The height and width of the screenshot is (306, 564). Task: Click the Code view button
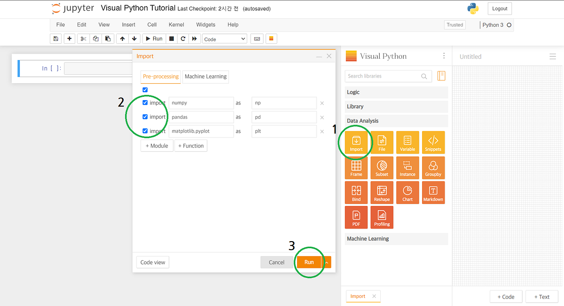tap(153, 262)
